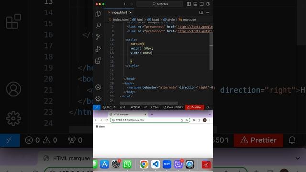Image resolution: width=306 pixels, height=172 pixels.
Task: Click the ports forwarded indicator showing 0
Action: click(x=122, y=107)
